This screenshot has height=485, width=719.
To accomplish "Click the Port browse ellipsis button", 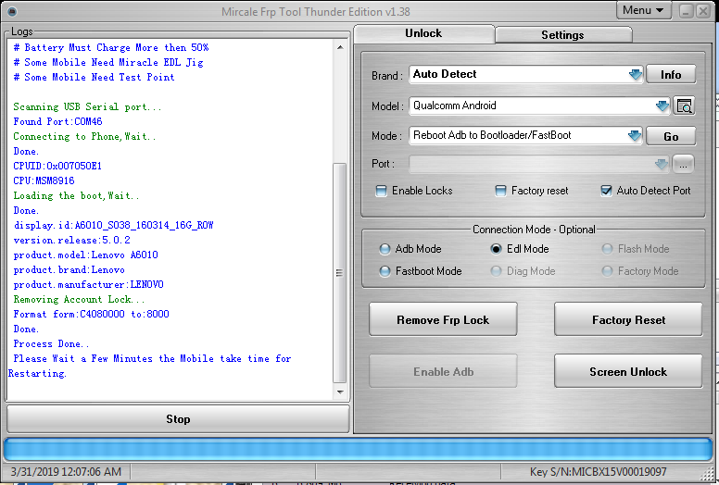I will pyautogui.click(x=683, y=164).
